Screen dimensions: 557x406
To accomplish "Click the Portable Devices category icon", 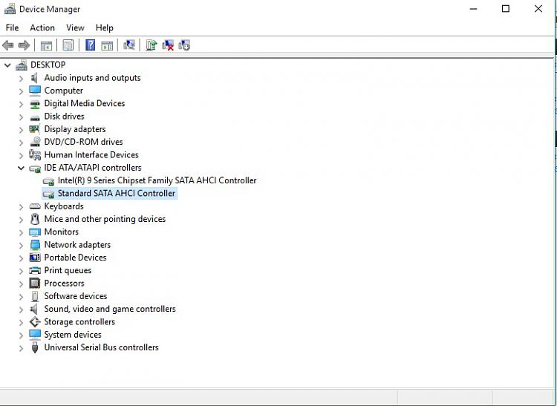I will (35, 258).
